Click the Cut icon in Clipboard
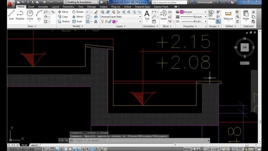 click(x=253, y=12)
